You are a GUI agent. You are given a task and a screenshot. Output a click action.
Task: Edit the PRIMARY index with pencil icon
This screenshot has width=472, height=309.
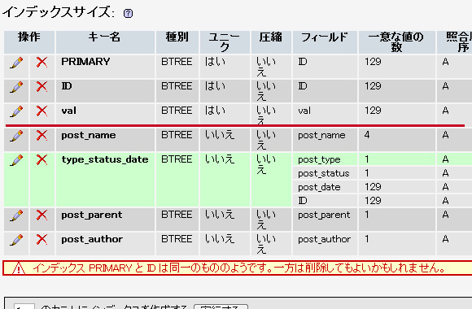pyautogui.click(x=16, y=63)
